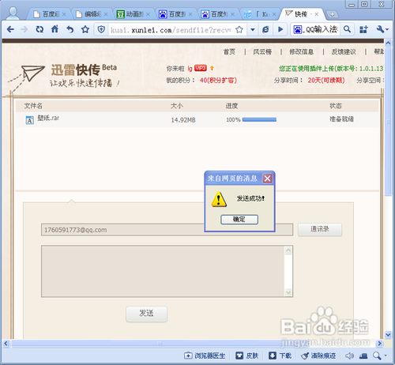This screenshot has width=395, height=365.
Task: Click the 发送 send button
Action: point(146,314)
